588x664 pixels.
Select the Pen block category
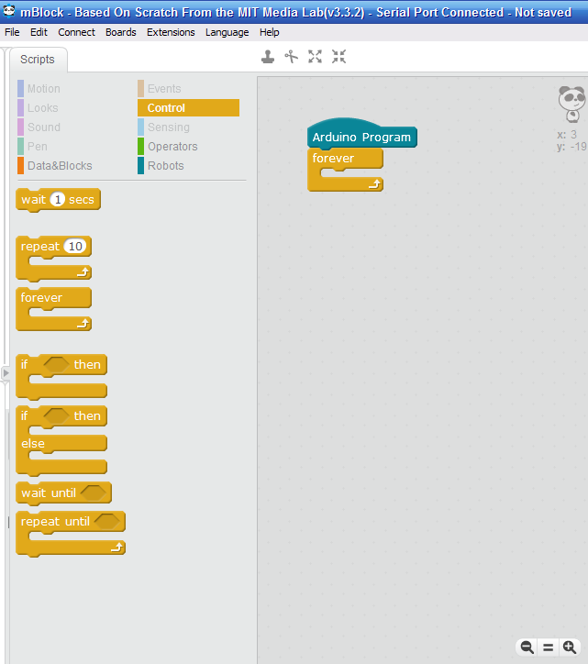[33, 147]
